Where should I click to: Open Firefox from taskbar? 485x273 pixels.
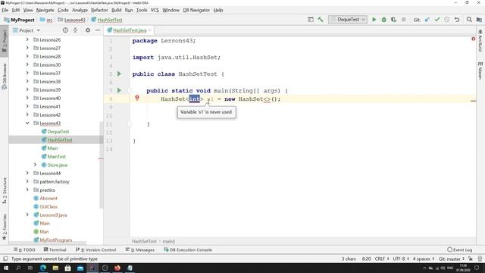(x=117, y=268)
